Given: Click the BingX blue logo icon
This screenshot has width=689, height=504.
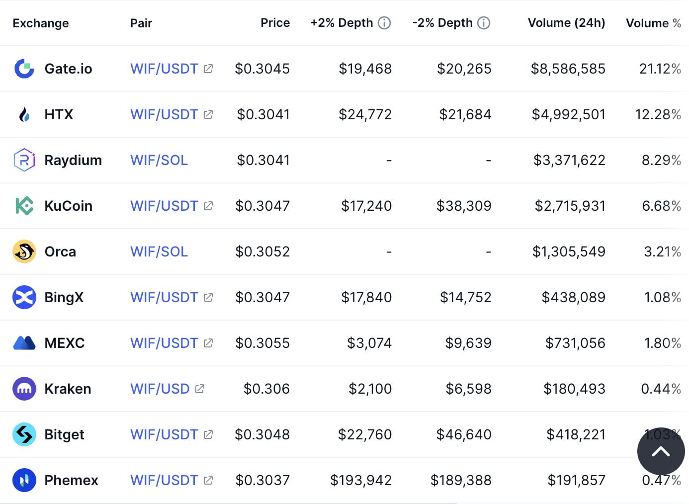Looking at the screenshot, I should click(24, 297).
